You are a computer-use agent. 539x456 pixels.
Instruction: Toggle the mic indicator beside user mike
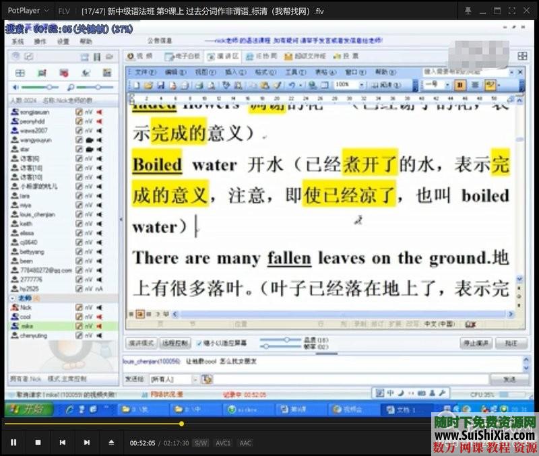click(99, 326)
